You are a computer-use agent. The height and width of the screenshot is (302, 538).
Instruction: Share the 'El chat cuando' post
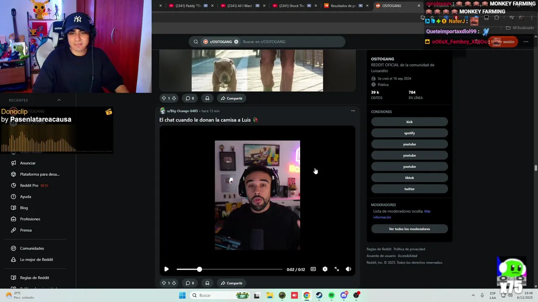[232, 283]
